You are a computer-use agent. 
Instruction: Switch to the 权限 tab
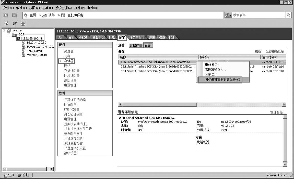pos(162,37)
